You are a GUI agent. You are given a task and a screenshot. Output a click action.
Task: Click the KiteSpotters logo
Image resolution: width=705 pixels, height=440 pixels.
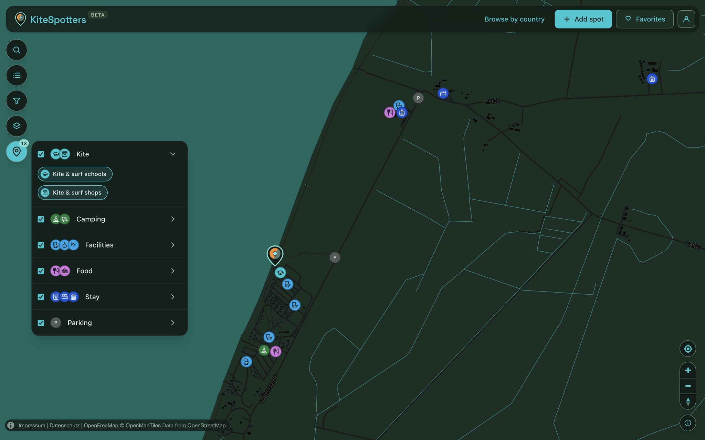[51, 19]
